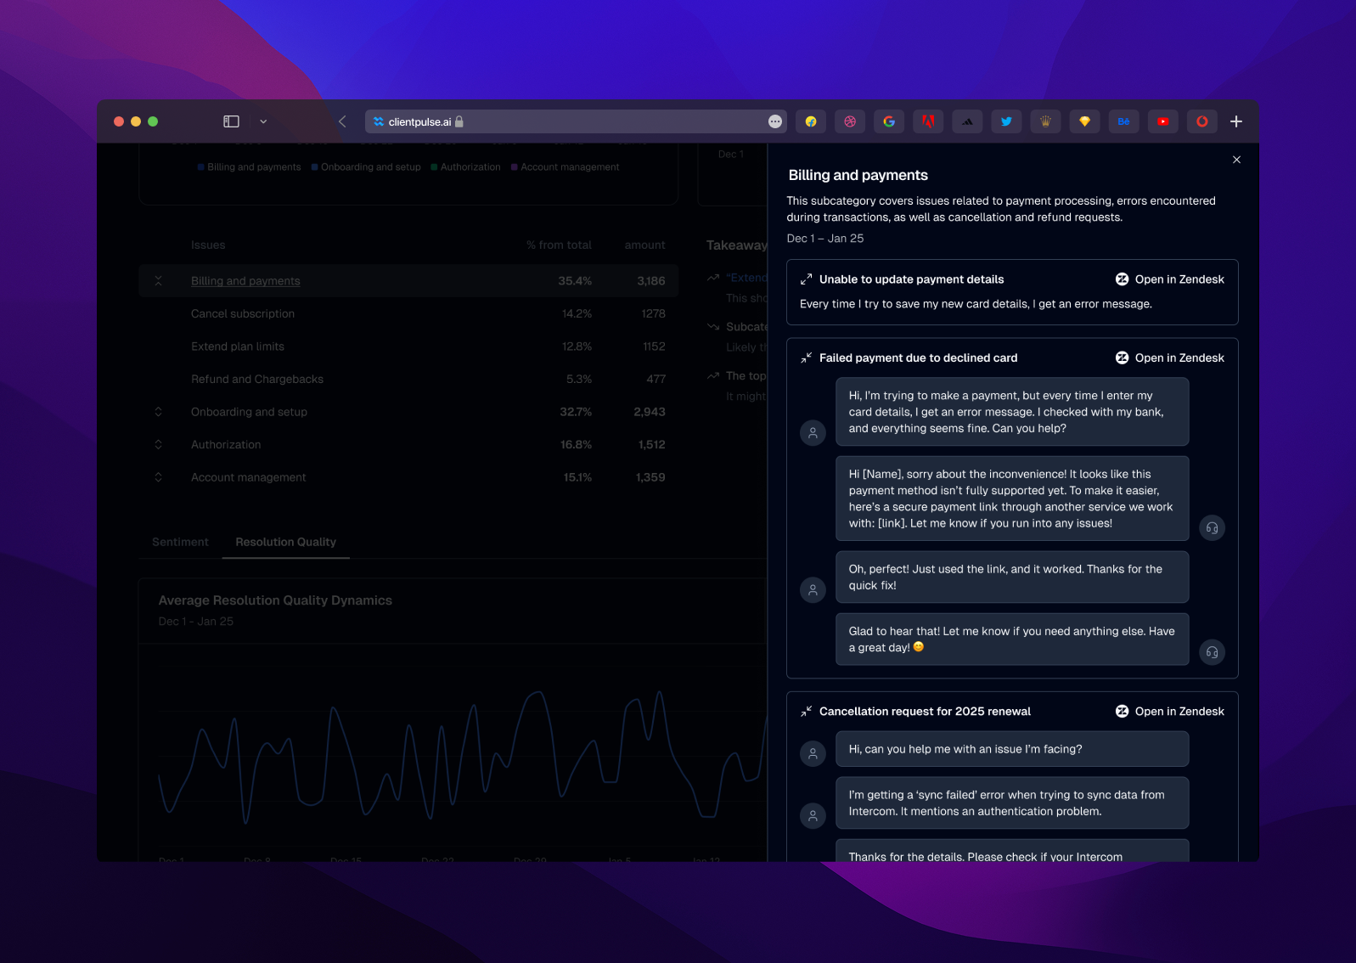Open the Opera favorite tab
Screen dimensions: 1356x963
[1201, 121]
